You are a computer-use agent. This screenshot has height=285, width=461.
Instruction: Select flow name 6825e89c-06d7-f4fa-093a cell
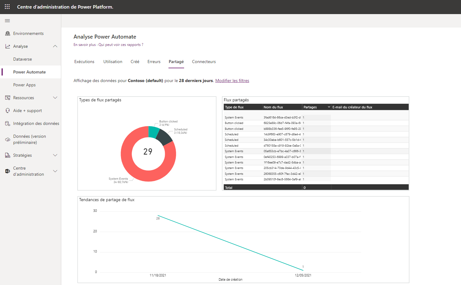[x=282, y=123]
